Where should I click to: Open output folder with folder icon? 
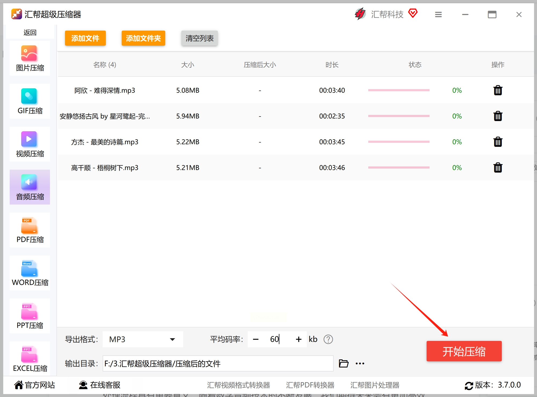[343, 363]
